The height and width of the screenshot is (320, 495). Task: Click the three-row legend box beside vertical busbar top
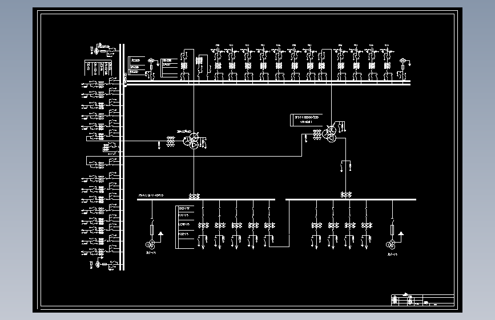pyautogui.click(x=136, y=66)
